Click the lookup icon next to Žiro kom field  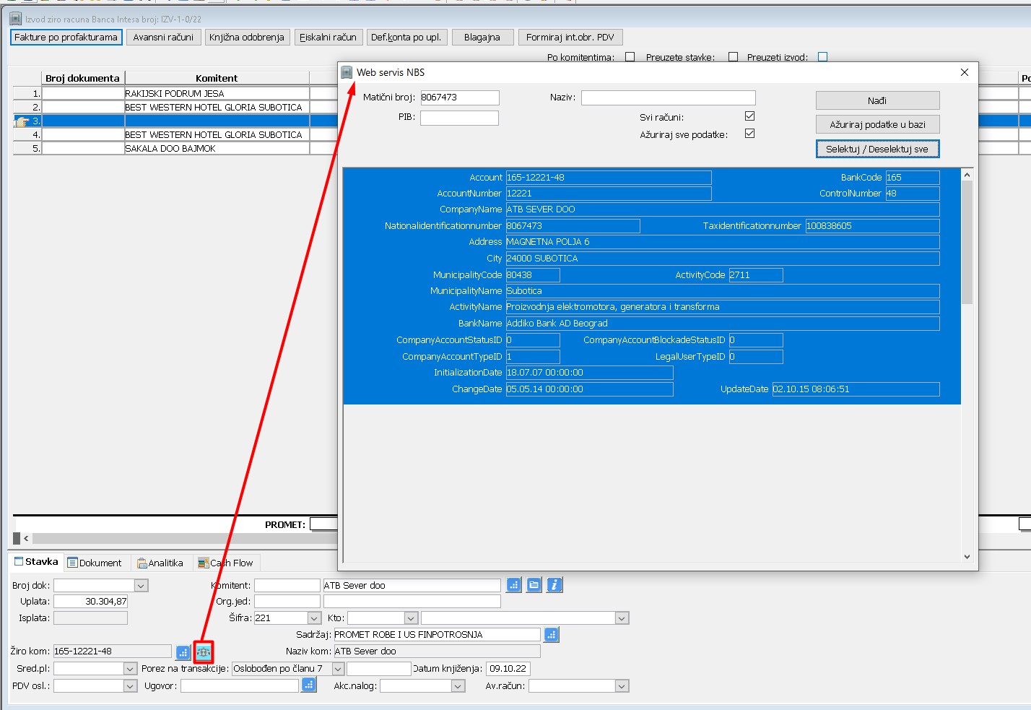pos(183,652)
